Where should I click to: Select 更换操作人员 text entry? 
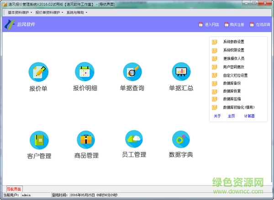point(234,58)
